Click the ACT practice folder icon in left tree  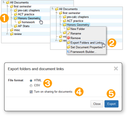click(15, 14)
